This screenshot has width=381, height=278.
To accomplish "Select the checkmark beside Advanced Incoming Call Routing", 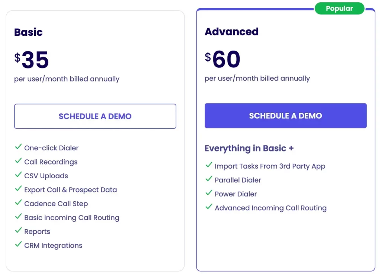I will (209, 208).
